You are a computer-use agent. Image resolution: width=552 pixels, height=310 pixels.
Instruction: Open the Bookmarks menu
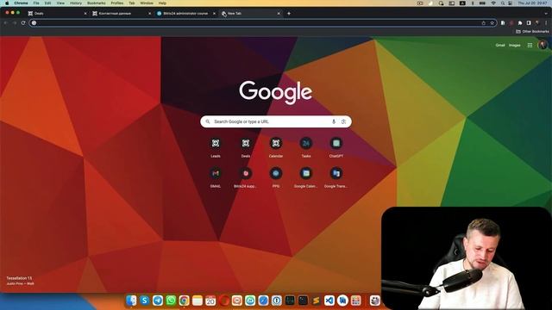pyautogui.click(x=96, y=3)
